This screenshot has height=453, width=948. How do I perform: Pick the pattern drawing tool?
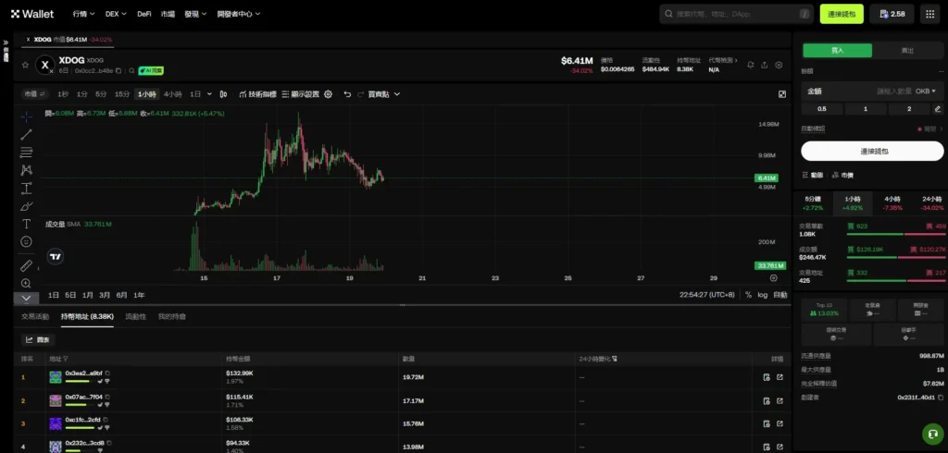26,170
